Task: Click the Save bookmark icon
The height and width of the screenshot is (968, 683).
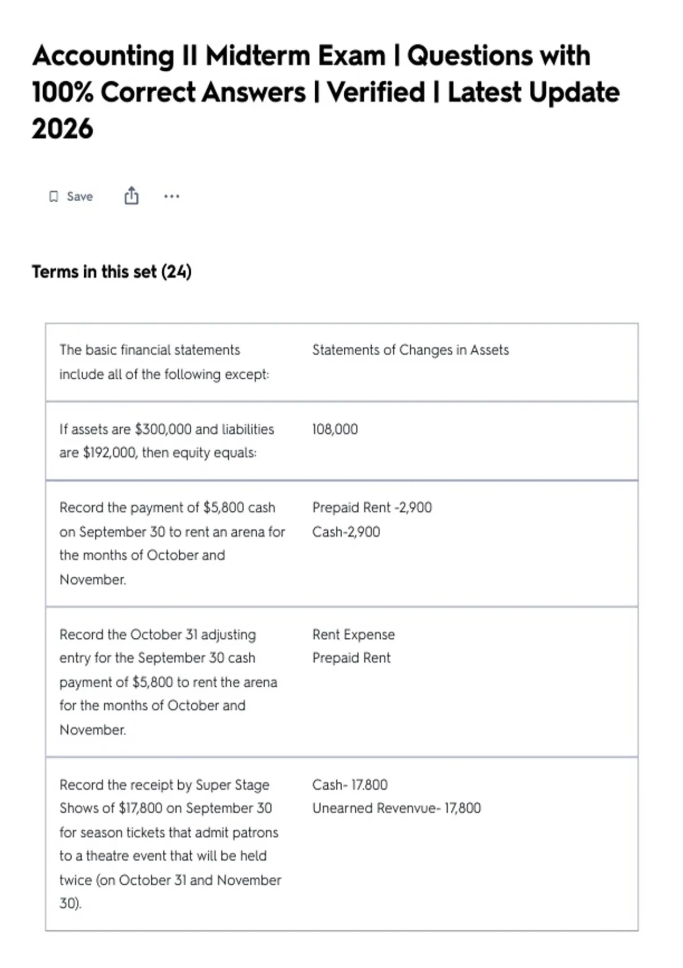Action: click(x=54, y=196)
